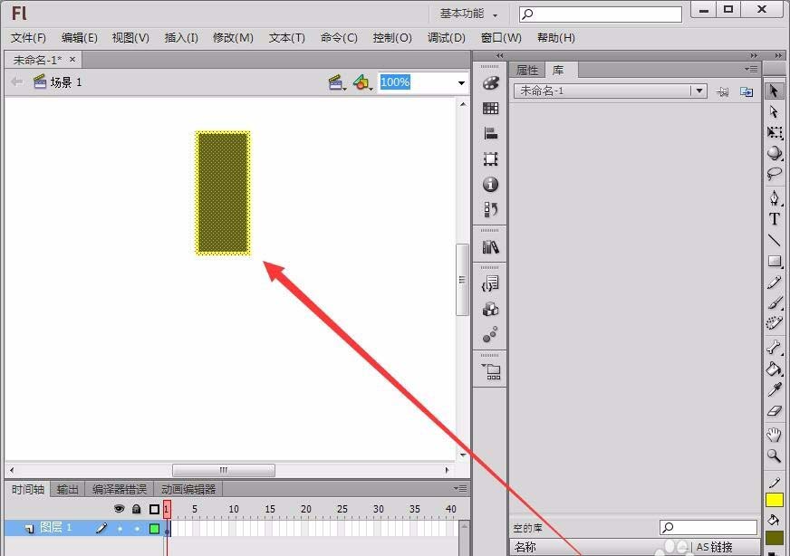The height and width of the screenshot is (556, 790).
Task: Open the Edit Symbols dropdown icon
Action: [x=362, y=82]
